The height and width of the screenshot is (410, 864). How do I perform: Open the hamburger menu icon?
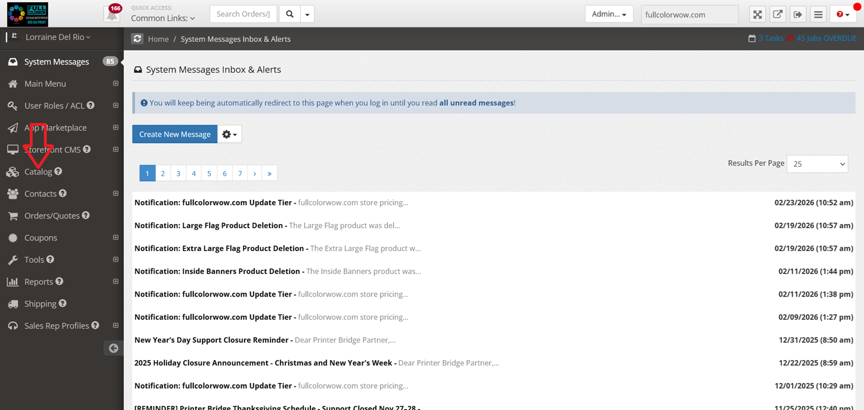tap(818, 15)
